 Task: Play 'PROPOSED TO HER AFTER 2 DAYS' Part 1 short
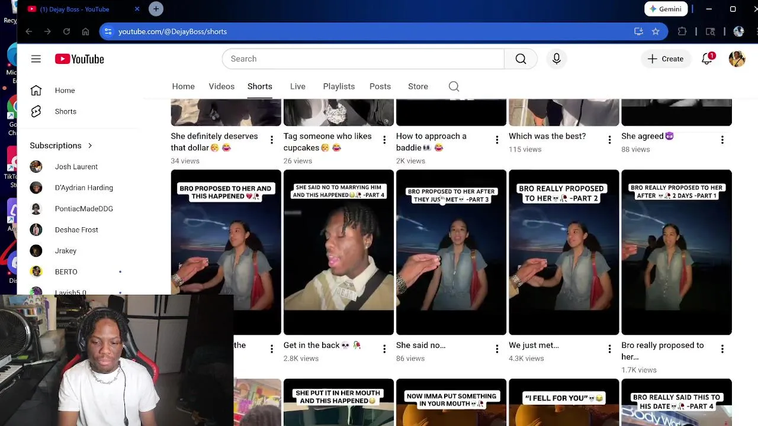[x=676, y=252]
